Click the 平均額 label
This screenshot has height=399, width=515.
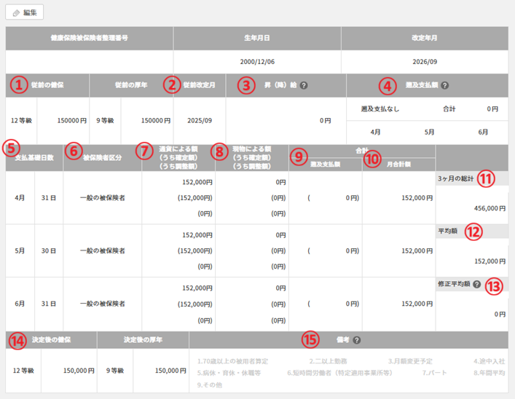448,231
